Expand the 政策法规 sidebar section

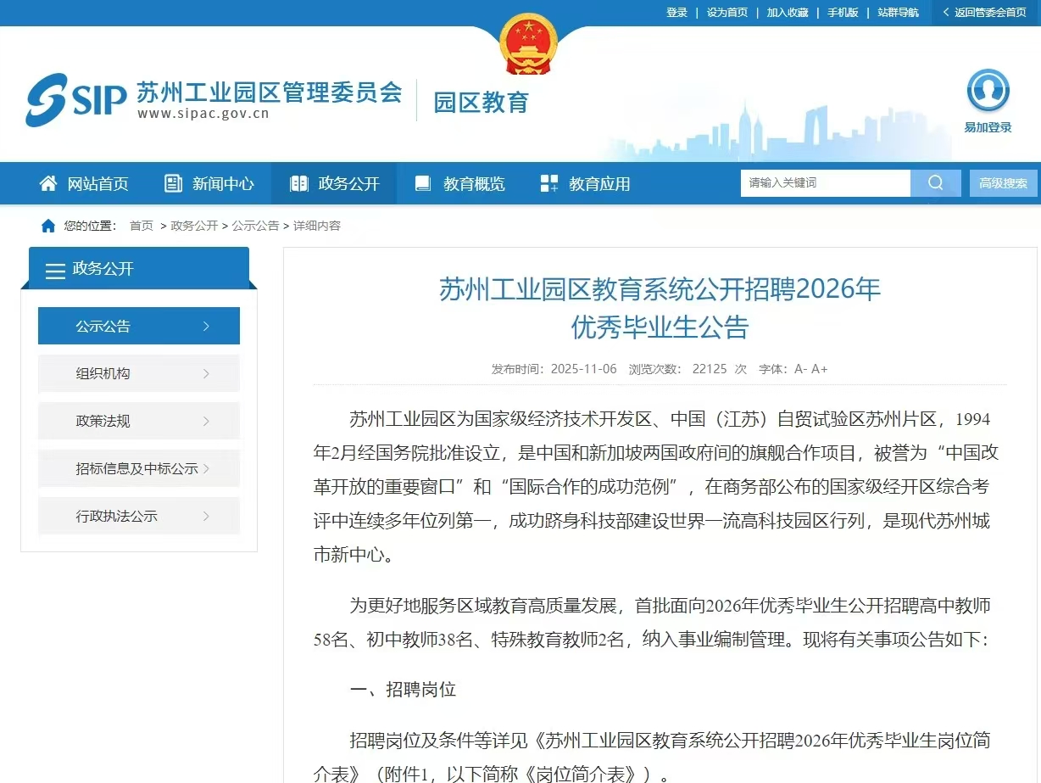[138, 421]
